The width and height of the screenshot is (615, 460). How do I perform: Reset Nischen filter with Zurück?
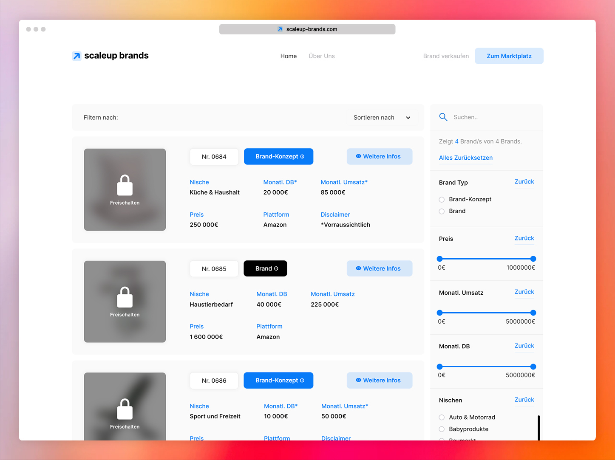(524, 400)
